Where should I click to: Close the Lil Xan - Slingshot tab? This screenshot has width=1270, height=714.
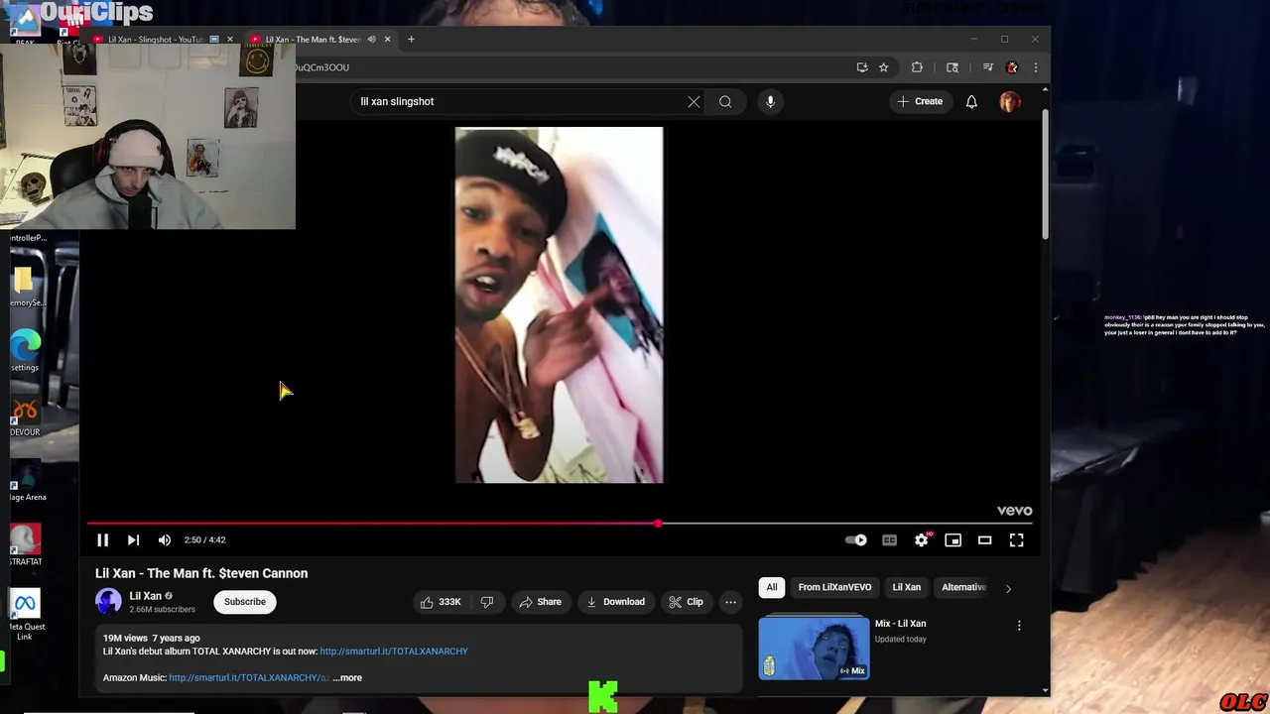(x=229, y=40)
